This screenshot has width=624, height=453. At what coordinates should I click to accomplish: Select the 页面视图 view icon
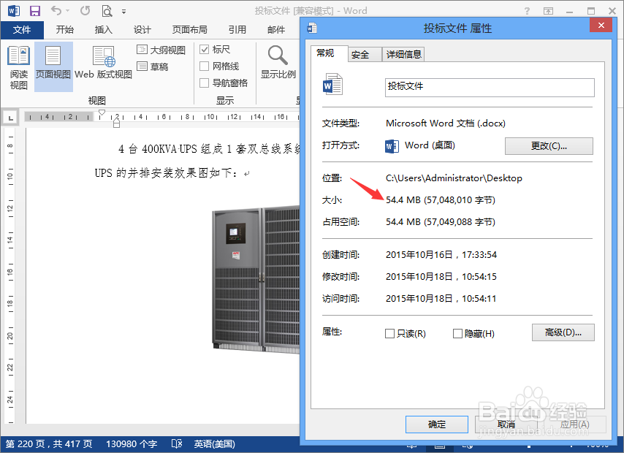pos(53,66)
